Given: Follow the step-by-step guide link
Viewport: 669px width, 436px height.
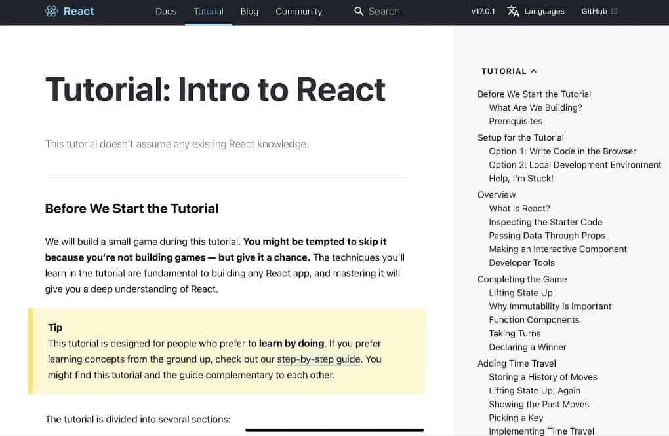Looking at the screenshot, I should click(319, 359).
